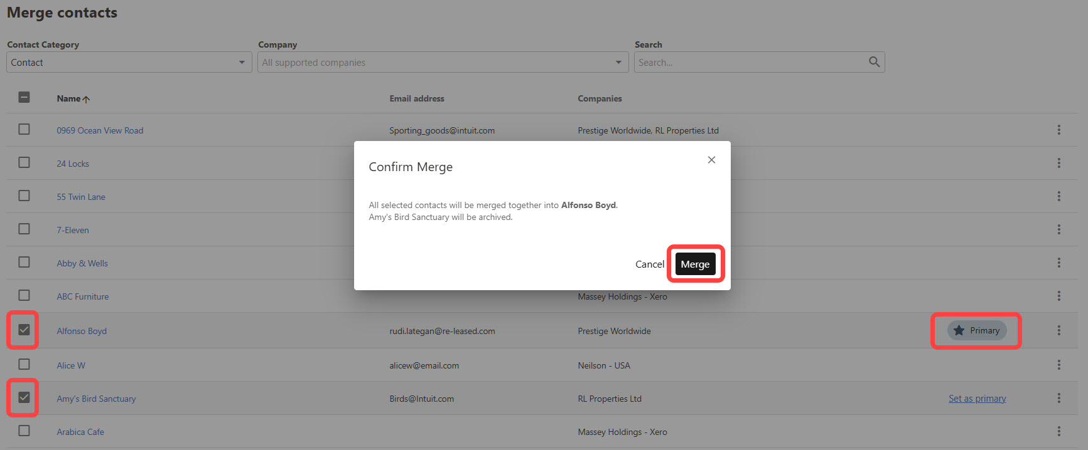Open three-dot menu for Alice W
Image resolution: width=1088 pixels, height=450 pixels.
[x=1058, y=365]
